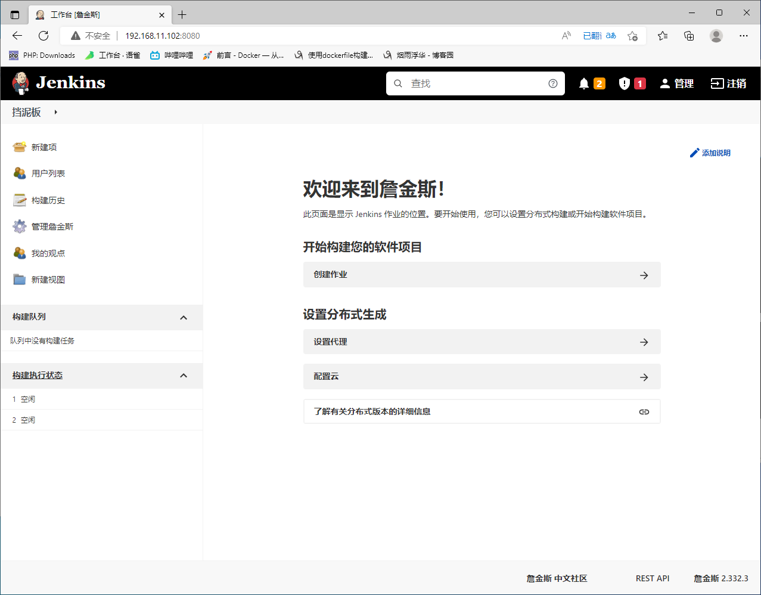Reload the page with the refresh icon
This screenshot has width=761, height=595.
tap(44, 36)
